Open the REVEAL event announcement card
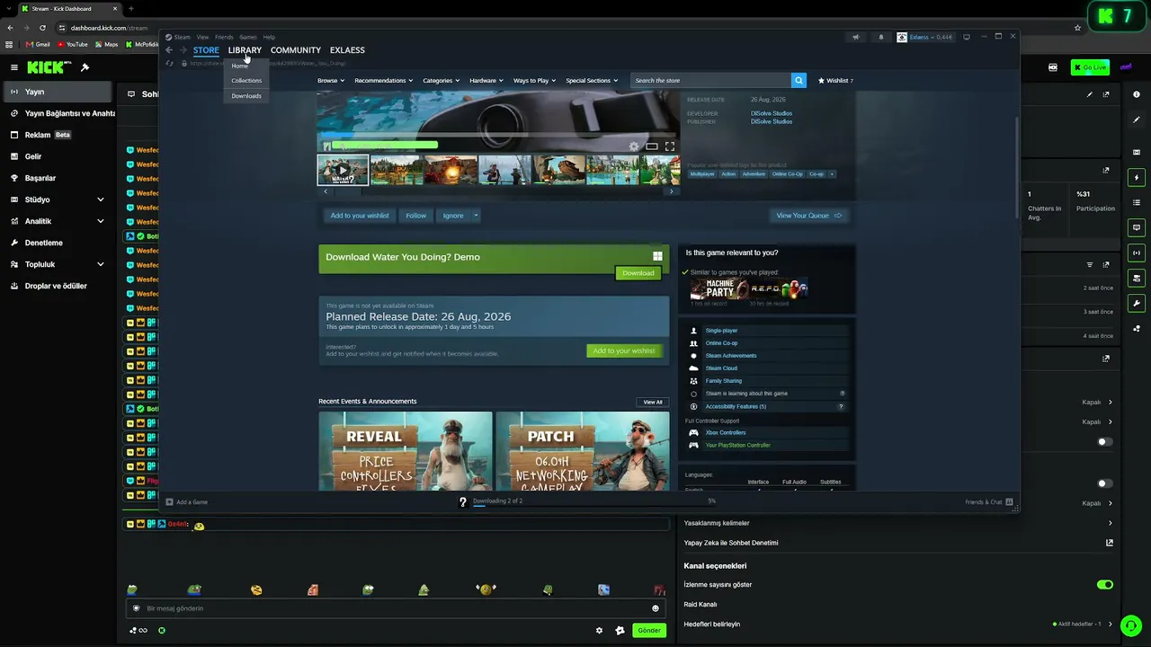The width and height of the screenshot is (1151, 647). pyautogui.click(x=405, y=451)
